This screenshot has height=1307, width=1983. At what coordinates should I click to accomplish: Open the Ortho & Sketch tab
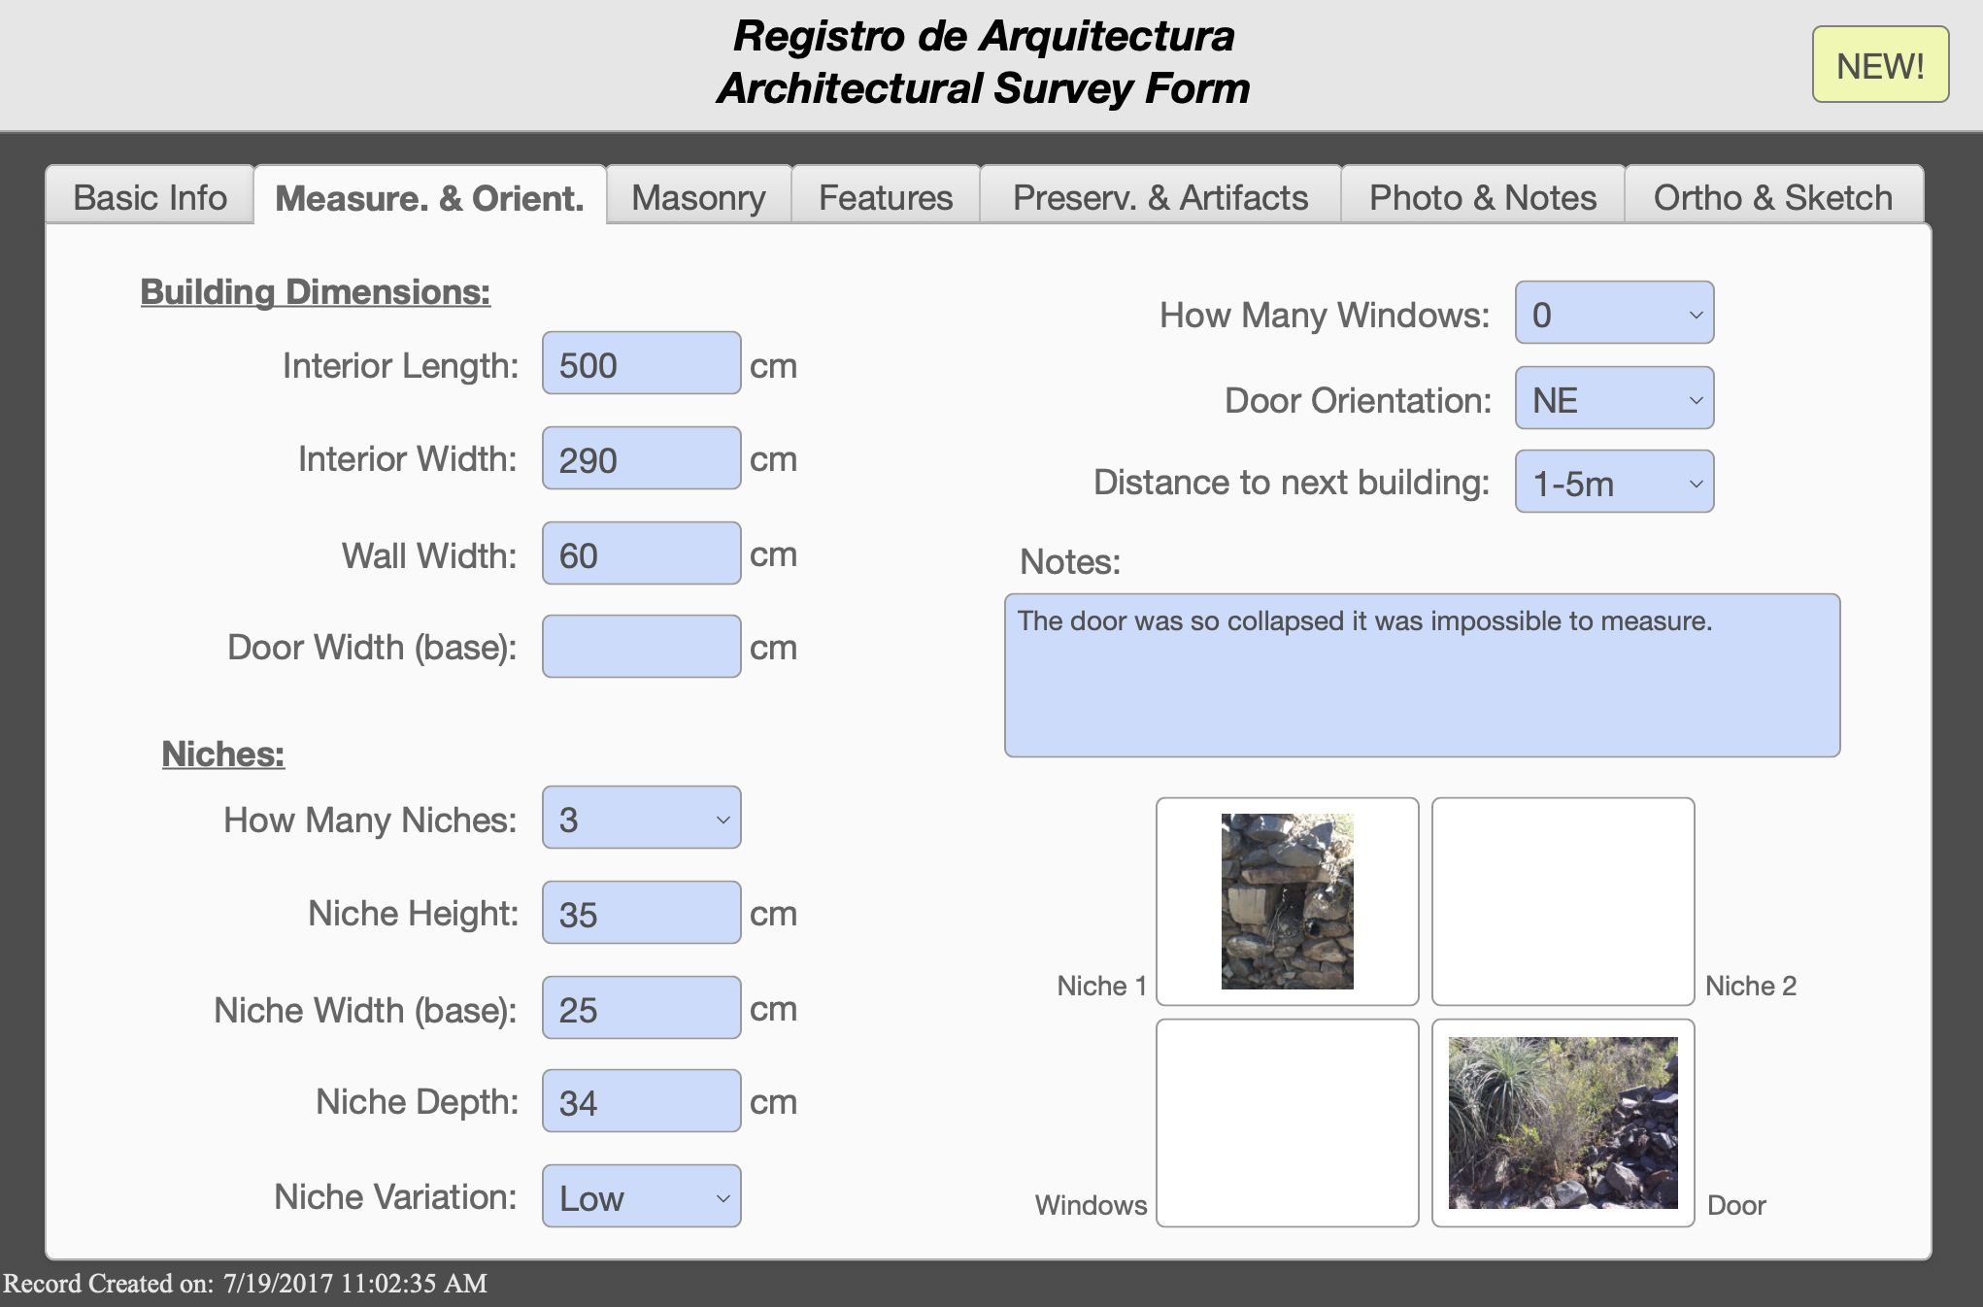click(x=1772, y=197)
